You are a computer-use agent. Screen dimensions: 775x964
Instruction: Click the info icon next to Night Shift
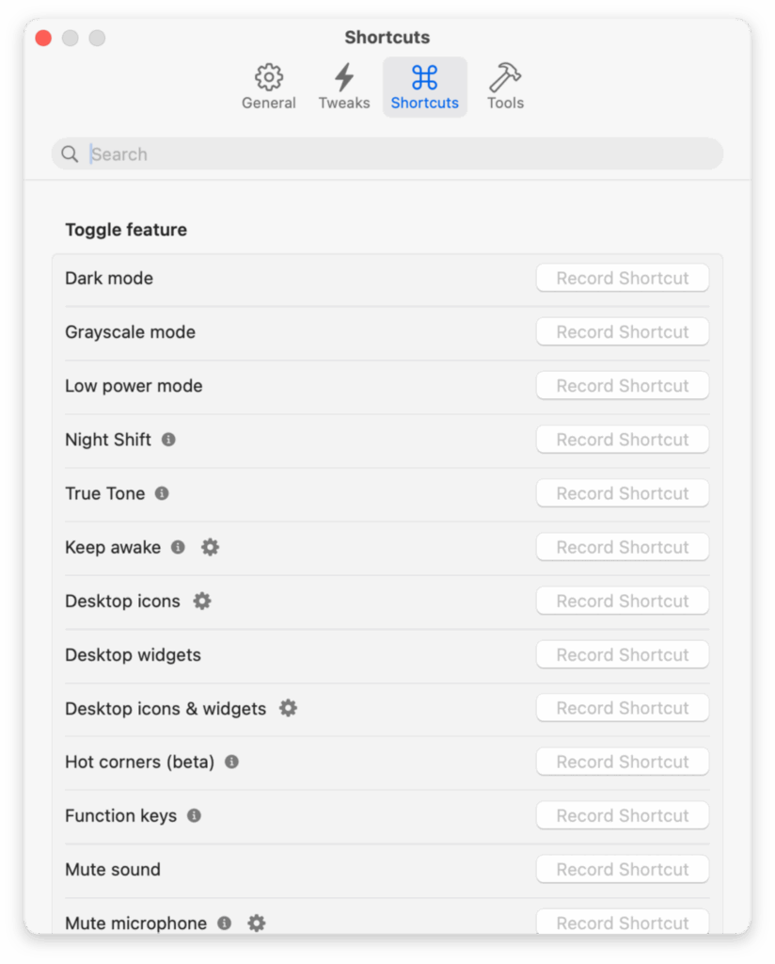(168, 440)
